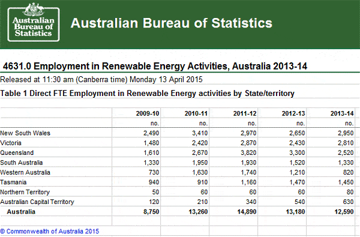Viewport: 360px width, 237px height.
Task: Select the 'New South Wales' row label
Action: pyautogui.click(x=25, y=133)
